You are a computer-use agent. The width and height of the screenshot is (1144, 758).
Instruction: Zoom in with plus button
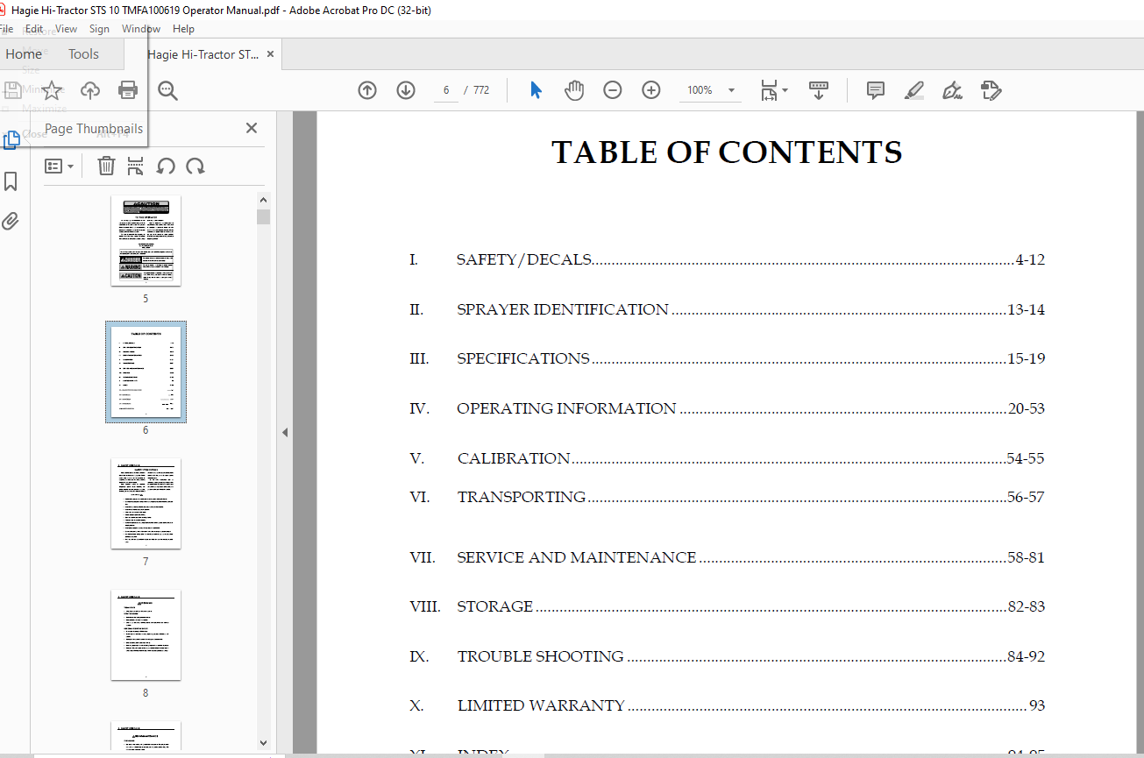click(651, 90)
